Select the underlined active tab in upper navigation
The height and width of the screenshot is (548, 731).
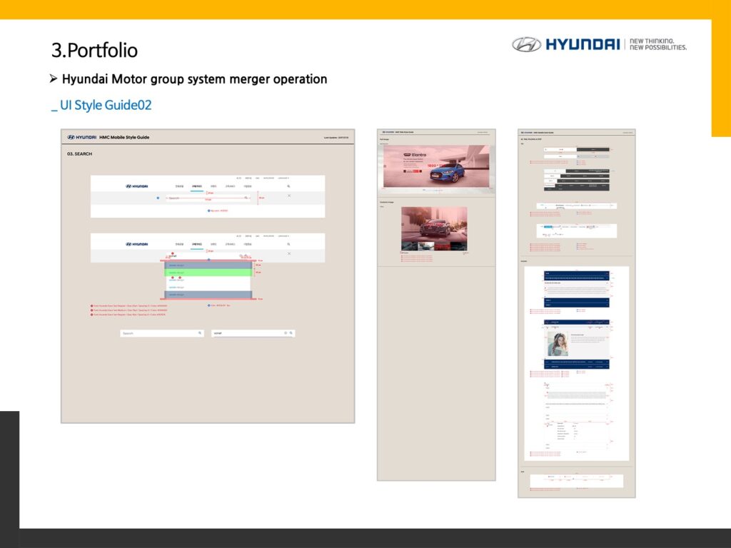197,186
